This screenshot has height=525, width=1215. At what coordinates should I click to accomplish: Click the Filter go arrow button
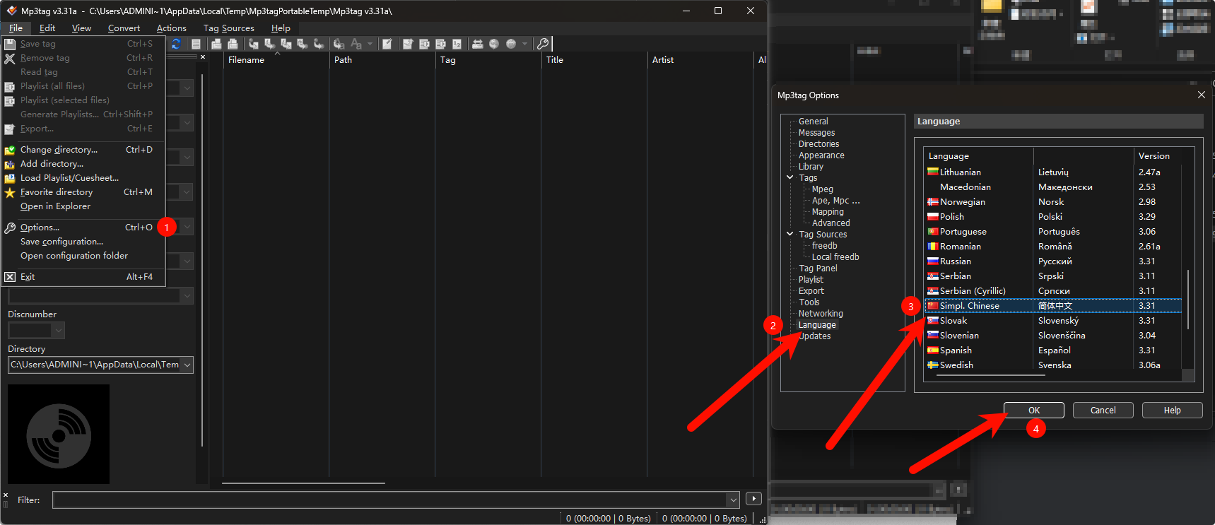click(753, 499)
